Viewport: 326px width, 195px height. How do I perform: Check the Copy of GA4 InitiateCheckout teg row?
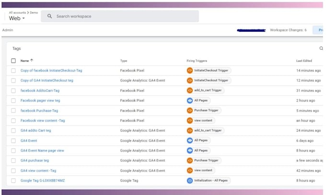click(13, 80)
